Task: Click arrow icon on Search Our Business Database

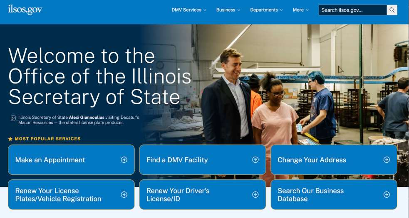Action: point(387,195)
